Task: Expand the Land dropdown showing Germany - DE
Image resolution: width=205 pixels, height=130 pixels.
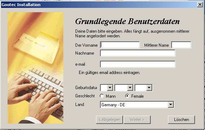Action: (170, 105)
